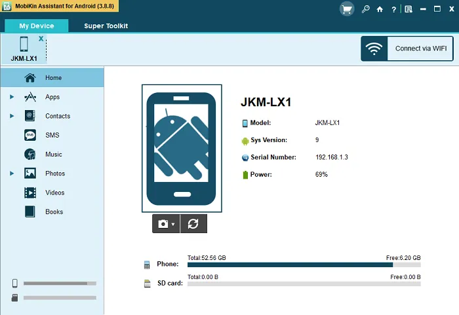Image resolution: width=459 pixels, height=315 pixels.
Task: Close the JKM-LX1 device tab
Action: pos(41,39)
